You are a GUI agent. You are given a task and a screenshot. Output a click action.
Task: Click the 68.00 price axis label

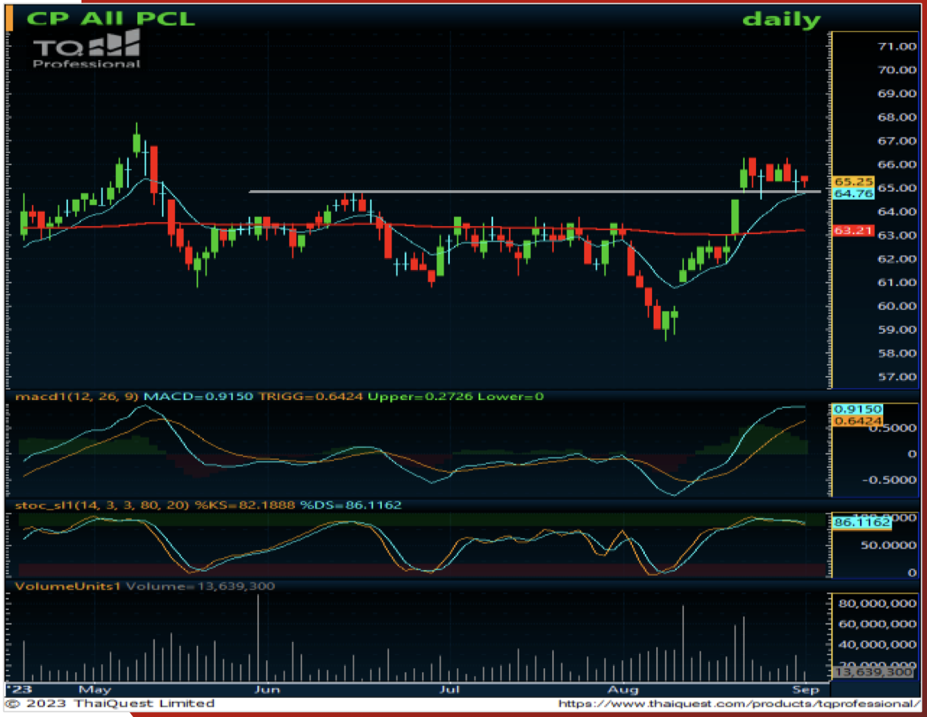[897, 117]
